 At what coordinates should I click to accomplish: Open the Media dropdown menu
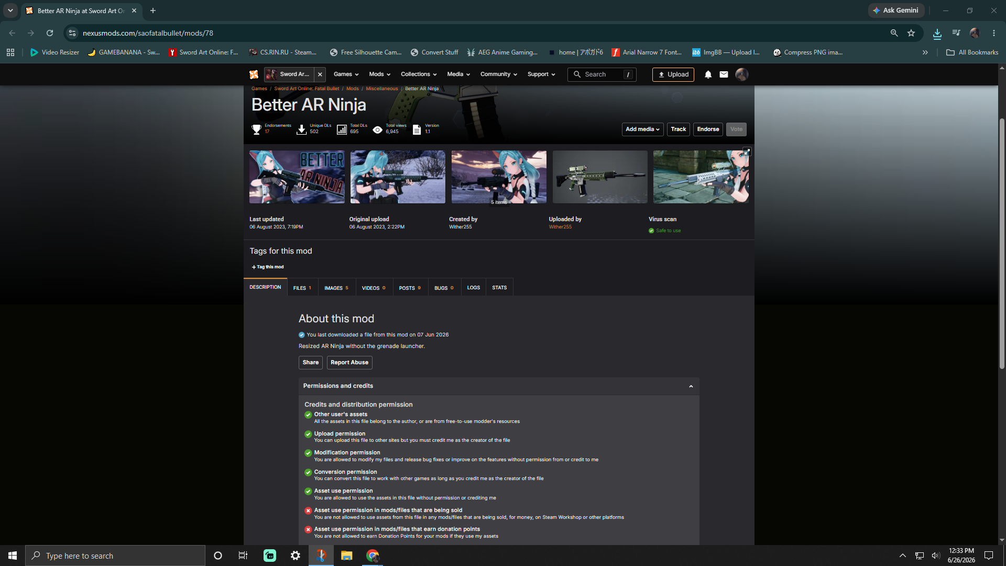[x=458, y=74]
